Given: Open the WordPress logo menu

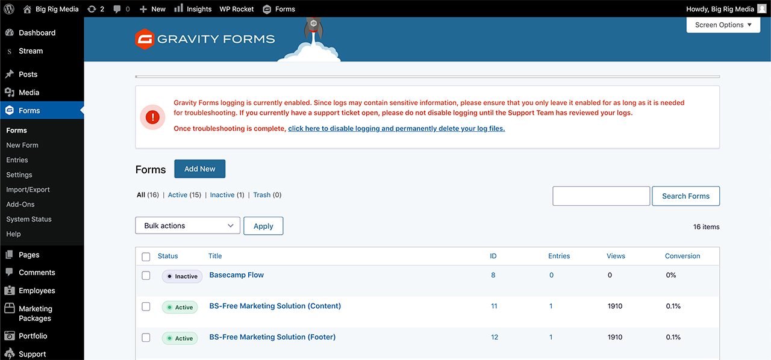Looking at the screenshot, I should pos(9,9).
